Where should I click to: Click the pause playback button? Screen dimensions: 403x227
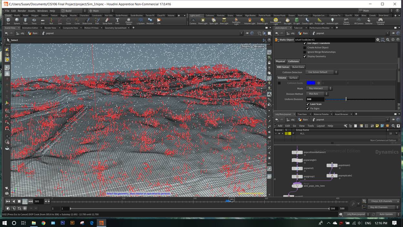pyautogui.click(x=25, y=201)
